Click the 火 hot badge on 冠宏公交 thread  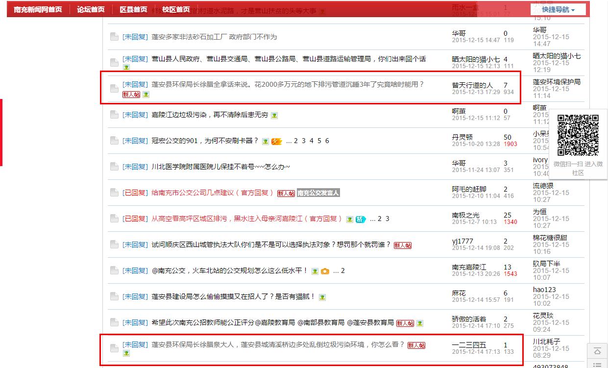(276, 141)
